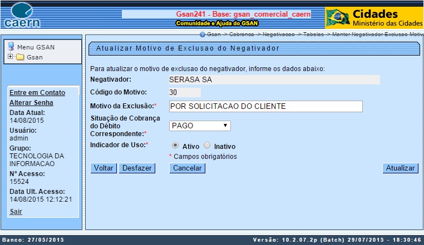Click the Desfazer button
Image resolution: width=424 pixels, height=245 pixels.
click(x=137, y=168)
